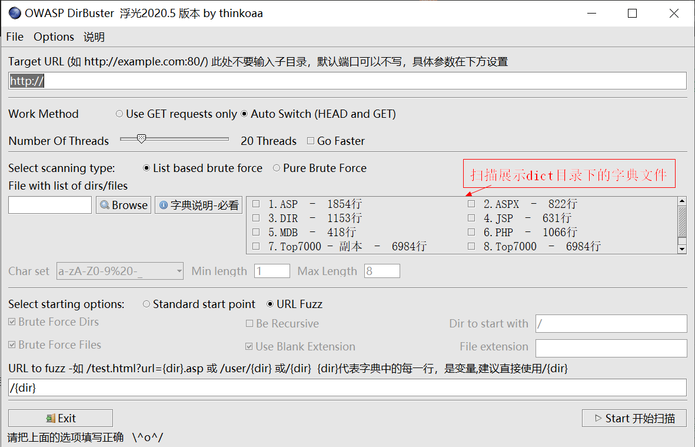This screenshot has height=447, width=695.
Task: Check the 8. Top7000 dictionary
Action: [x=471, y=246]
